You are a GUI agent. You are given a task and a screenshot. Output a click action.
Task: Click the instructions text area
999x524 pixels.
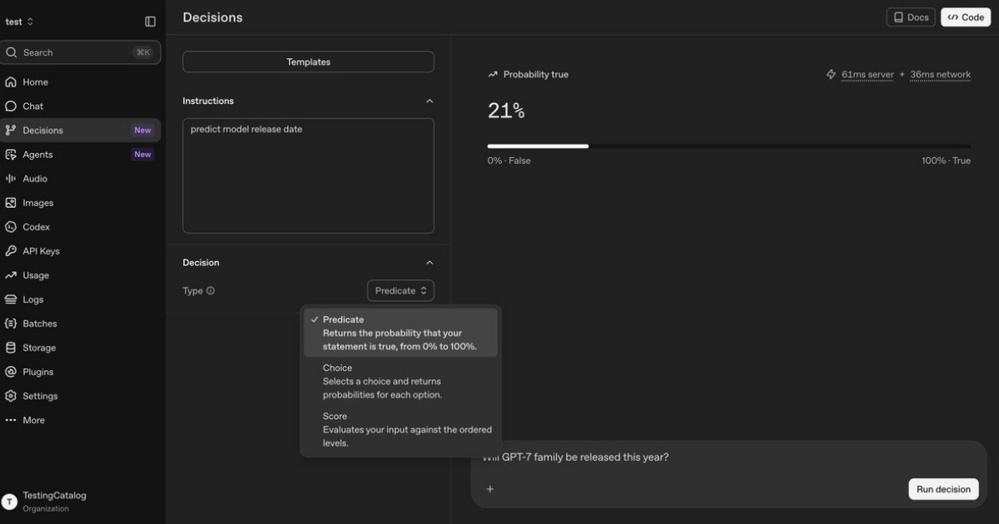pyautogui.click(x=308, y=175)
